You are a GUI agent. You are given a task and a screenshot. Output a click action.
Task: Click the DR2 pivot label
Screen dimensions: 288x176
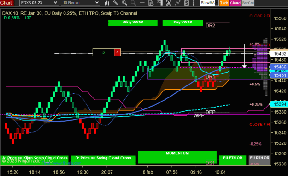(210, 26)
